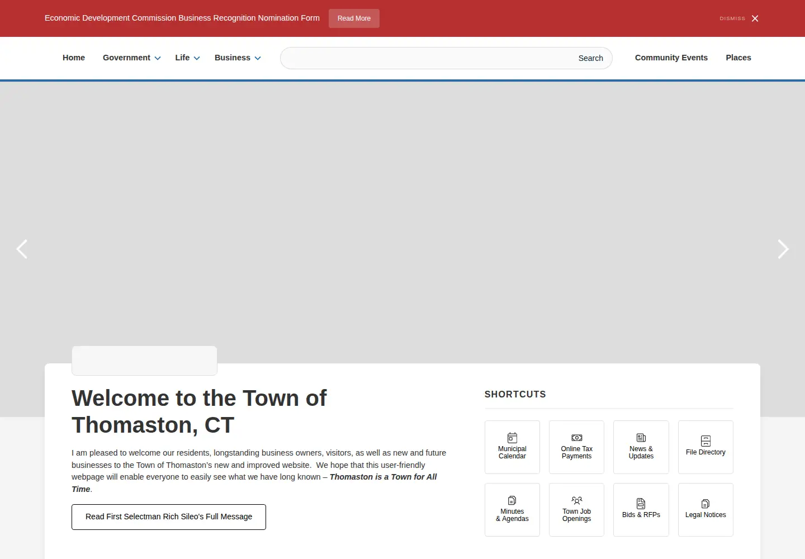Open the Legal Notices shortcut

(705, 510)
